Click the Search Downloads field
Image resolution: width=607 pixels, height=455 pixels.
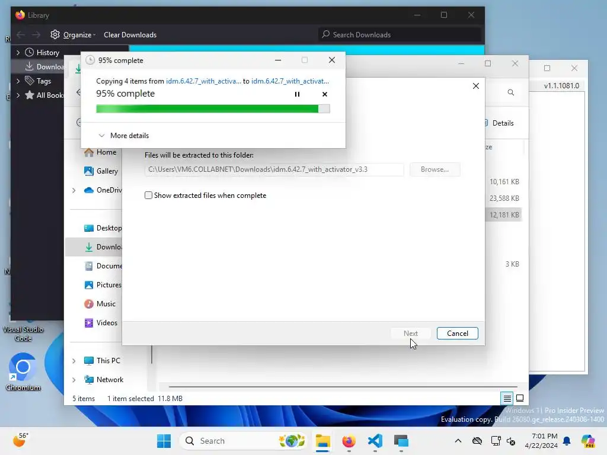400,35
